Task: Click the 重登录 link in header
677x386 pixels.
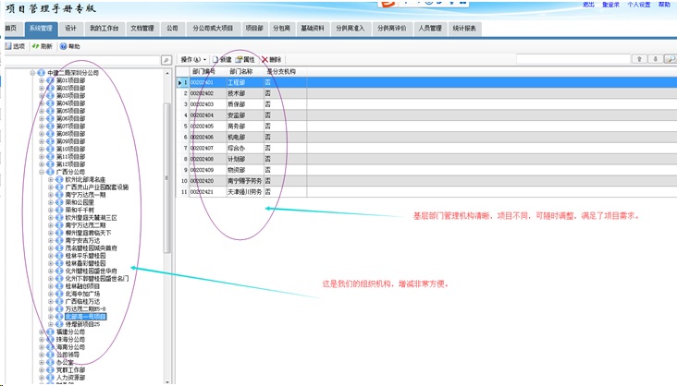Action: (x=611, y=5)
